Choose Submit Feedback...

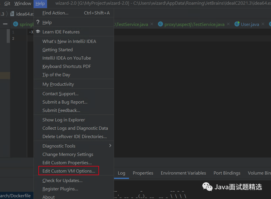(74, 110)
